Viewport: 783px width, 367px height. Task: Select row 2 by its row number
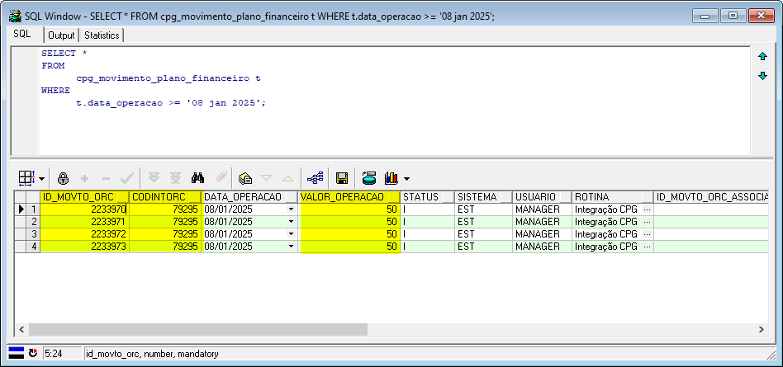(34, 222)
